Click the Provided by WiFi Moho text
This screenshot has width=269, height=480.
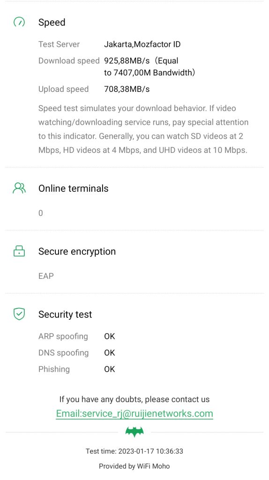pos(134,466)
